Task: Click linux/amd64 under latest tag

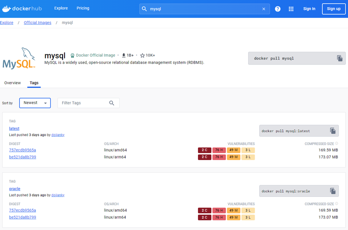Action: 116,150
